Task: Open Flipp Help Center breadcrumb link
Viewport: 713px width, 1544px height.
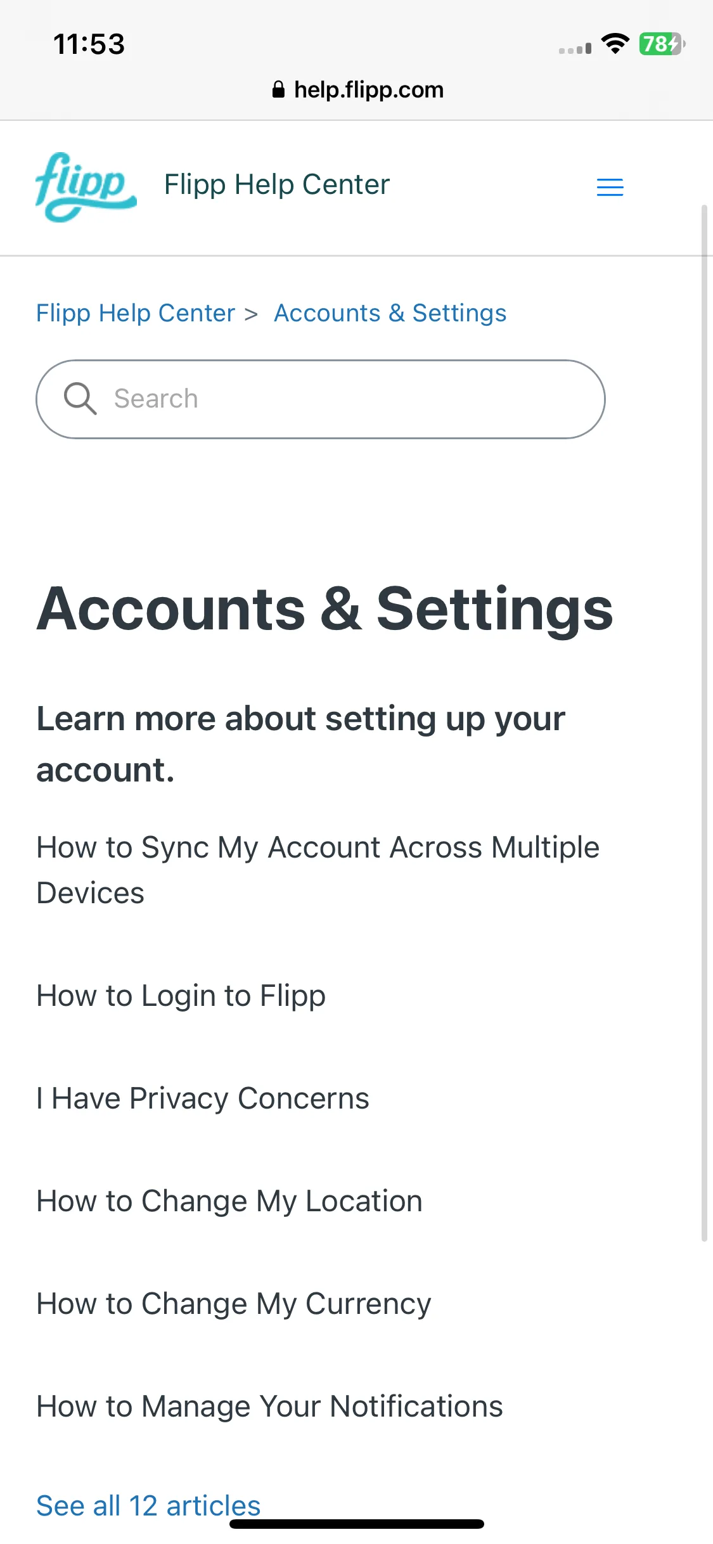Action: [x=136, y=313]
